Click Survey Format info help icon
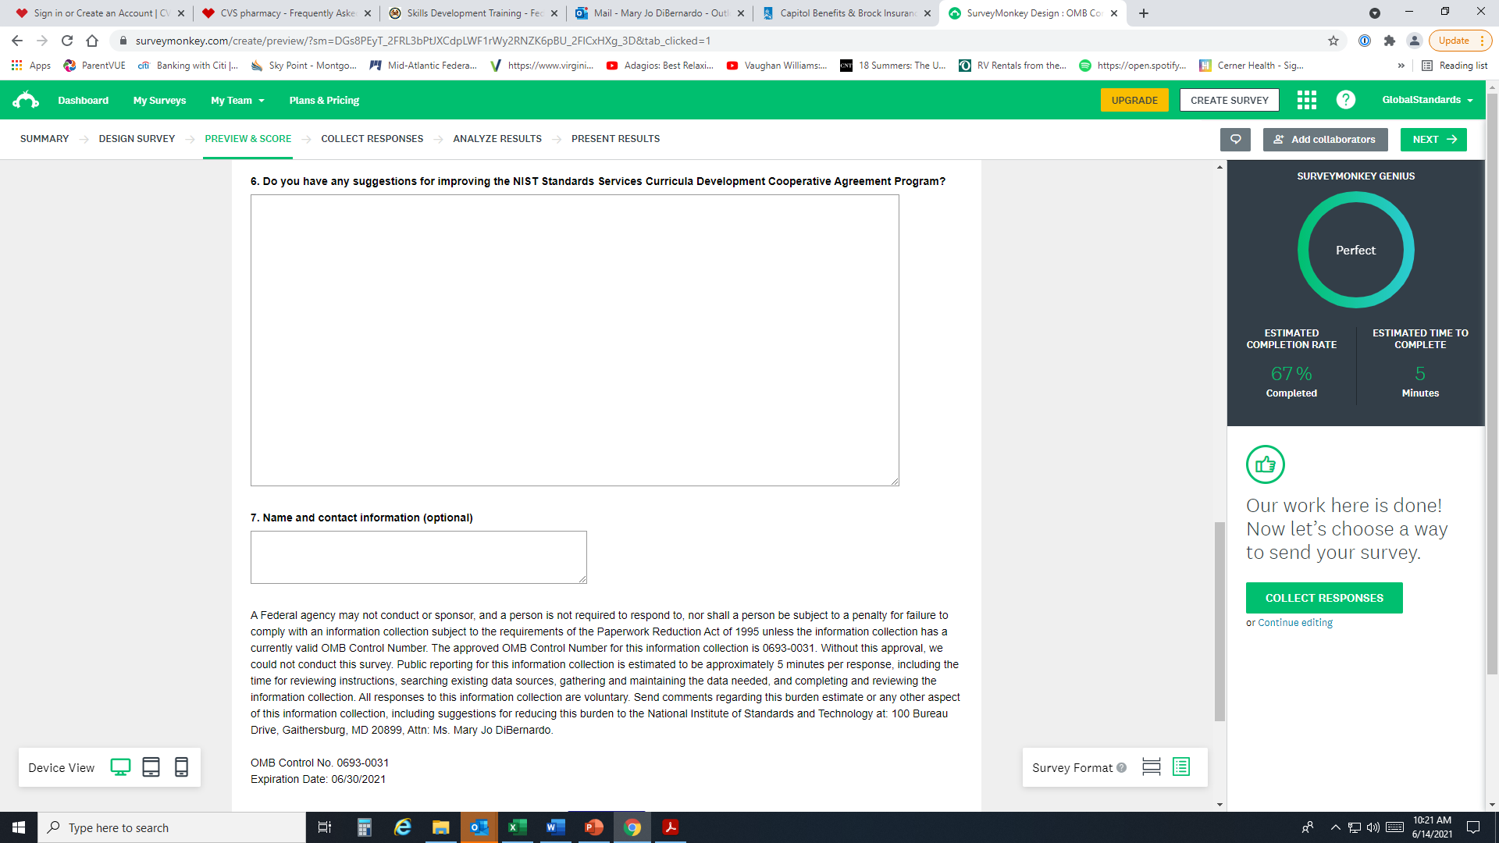Image resolution: width=1499 pixels, height=843 pixels. pyautogui.click(x=1122, y=767)
